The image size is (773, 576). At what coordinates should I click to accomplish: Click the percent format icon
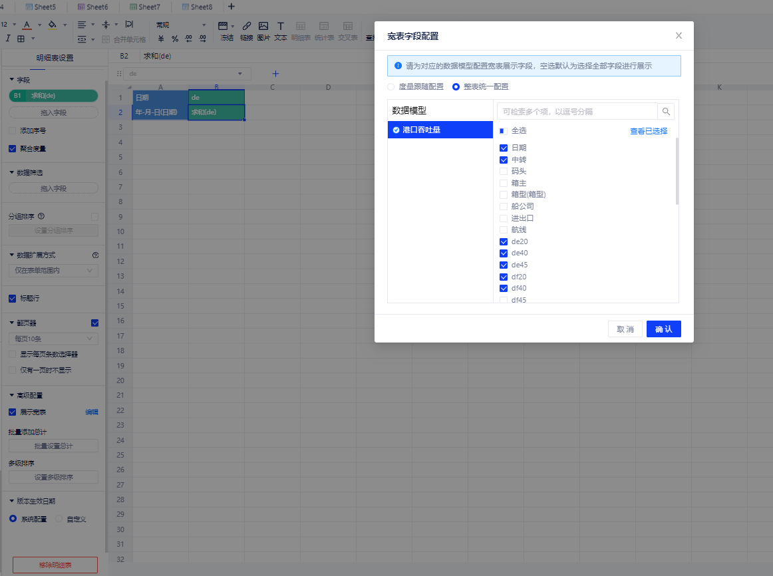click(175, 39)
